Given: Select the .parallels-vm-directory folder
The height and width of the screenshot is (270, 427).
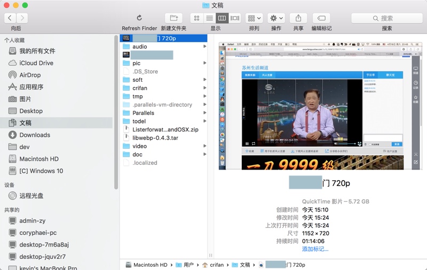Looking at the screenshot, I should [162, 105].
